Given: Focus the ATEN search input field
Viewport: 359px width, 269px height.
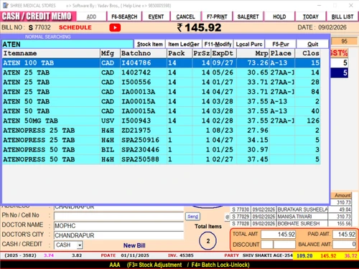Looking at the screenshot, I should point(67,44).
